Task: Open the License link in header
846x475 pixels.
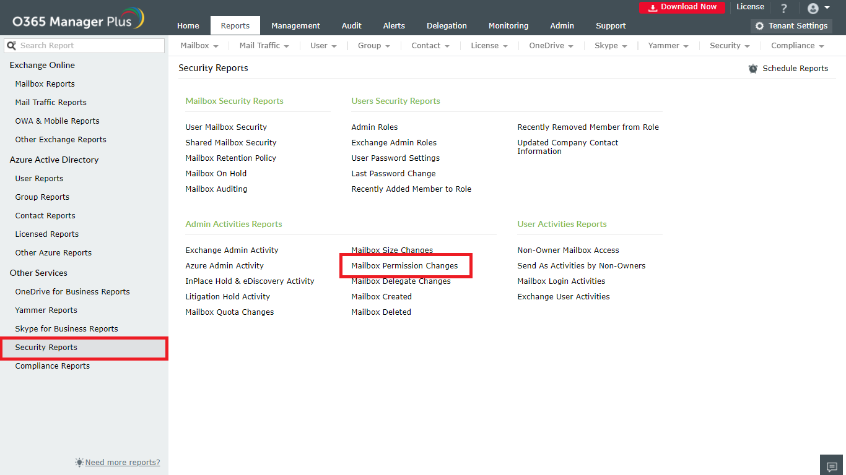Action: [750, 7]
